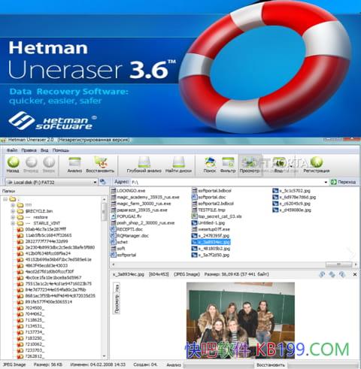Expand the restore folder node
Viewport: 361px width, 369px height.
pos(13,217)
